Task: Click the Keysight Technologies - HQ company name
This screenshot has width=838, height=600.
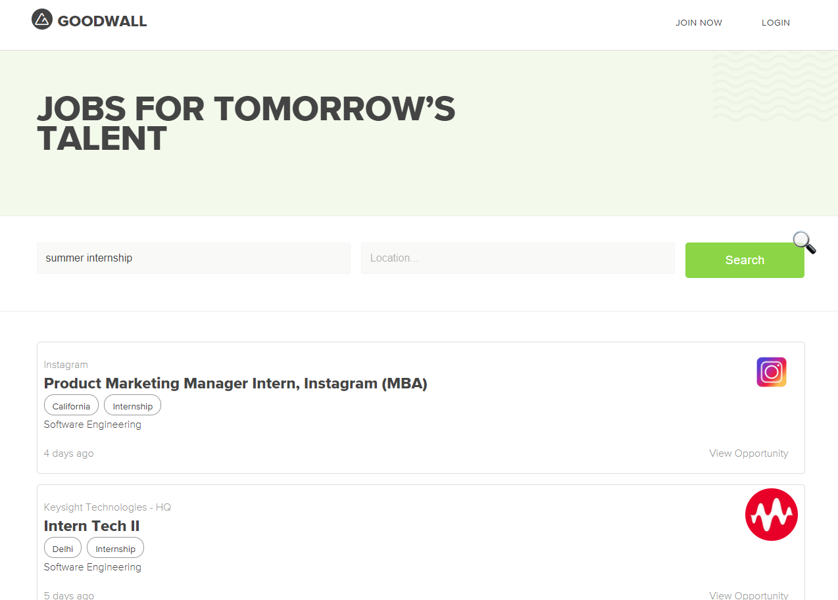Action: pyautogui.click(x=107, y=507)
